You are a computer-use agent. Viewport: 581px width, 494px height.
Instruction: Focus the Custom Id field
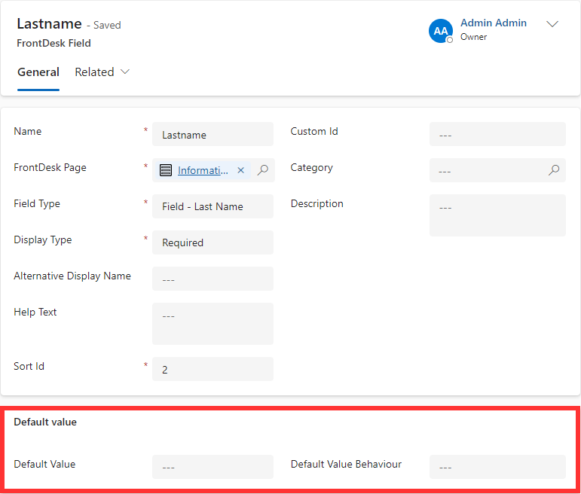pyautogui.click(x=497, y=135)
